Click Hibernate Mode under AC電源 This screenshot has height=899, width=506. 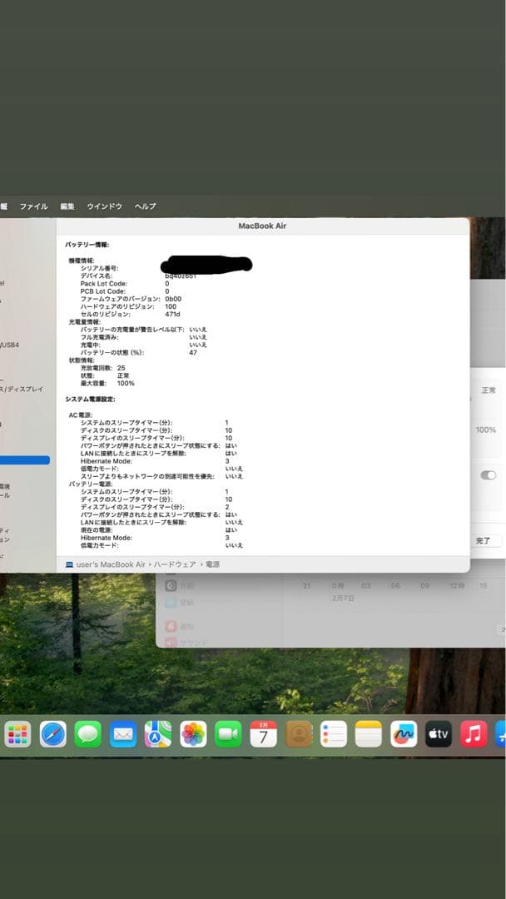click(x=107, y=461)
